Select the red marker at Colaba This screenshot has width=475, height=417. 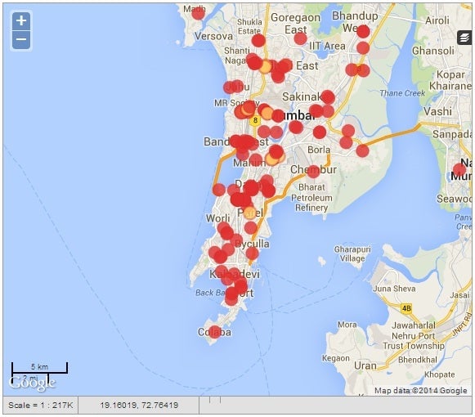tap(214, 332)
